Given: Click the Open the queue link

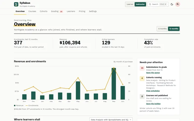Looking at the screenshot, I should tap(153, 73).
